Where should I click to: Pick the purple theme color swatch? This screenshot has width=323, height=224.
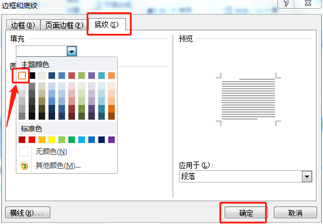pos(91,75)
